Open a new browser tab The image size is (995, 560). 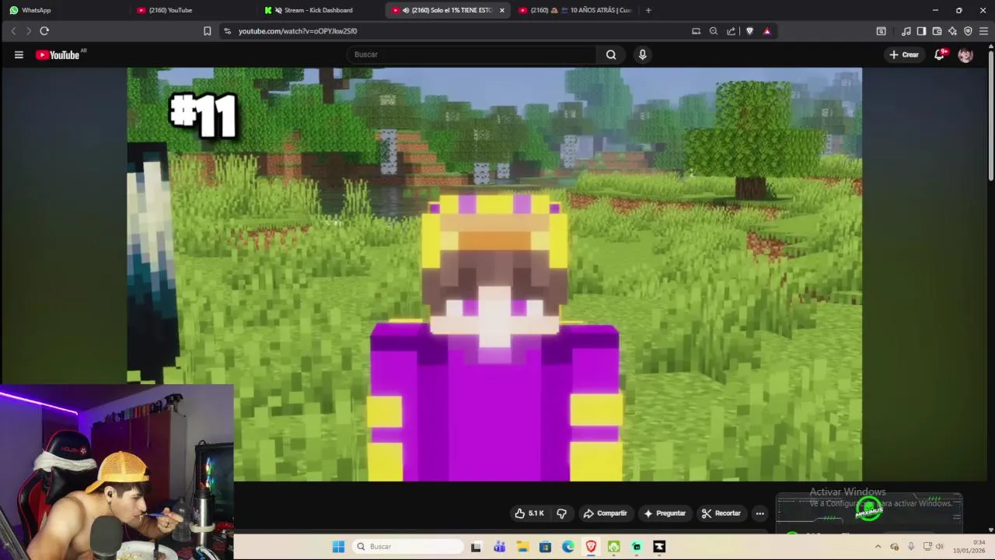coord(648,10)
